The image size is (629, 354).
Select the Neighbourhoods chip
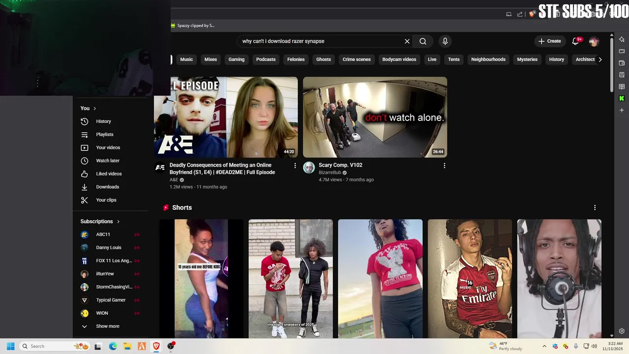click(488, 59)
